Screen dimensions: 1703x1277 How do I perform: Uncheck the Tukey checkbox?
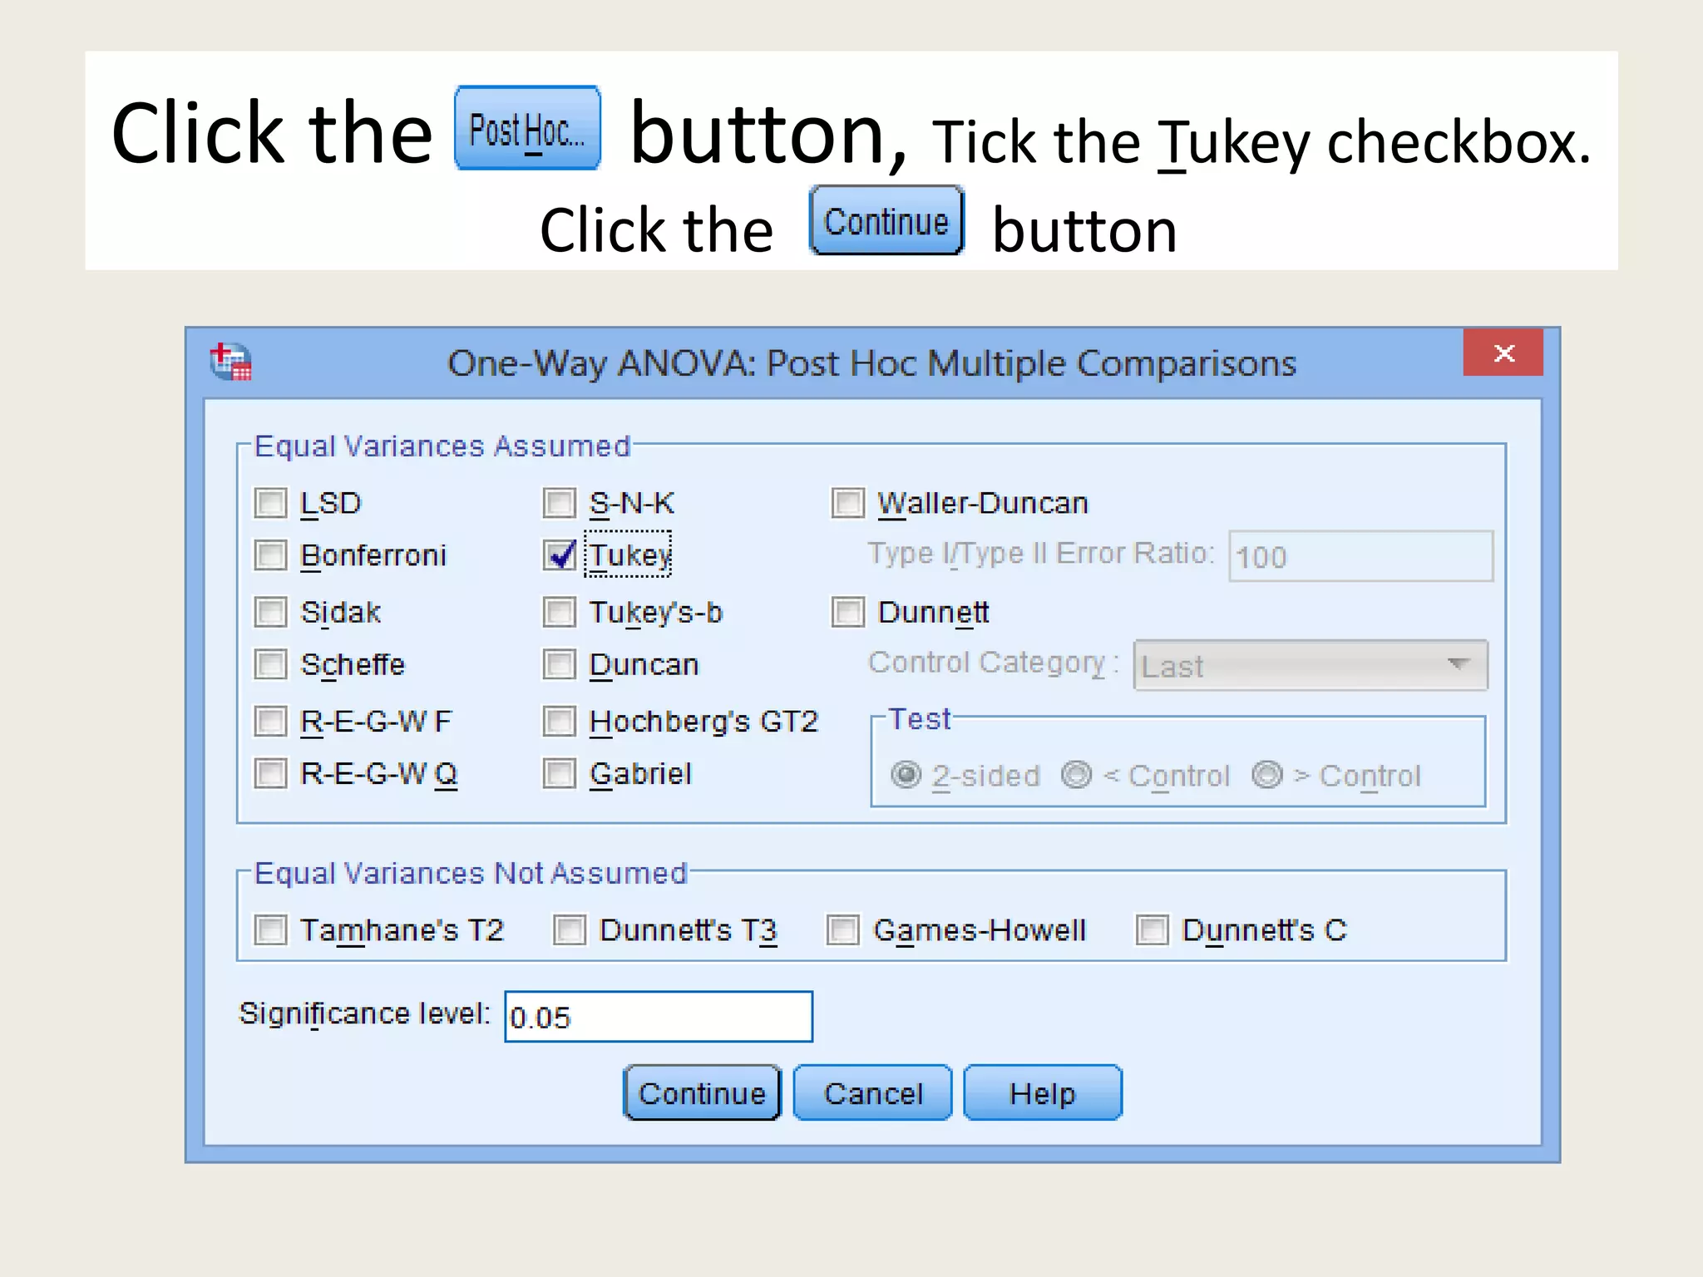pos(559,555)
